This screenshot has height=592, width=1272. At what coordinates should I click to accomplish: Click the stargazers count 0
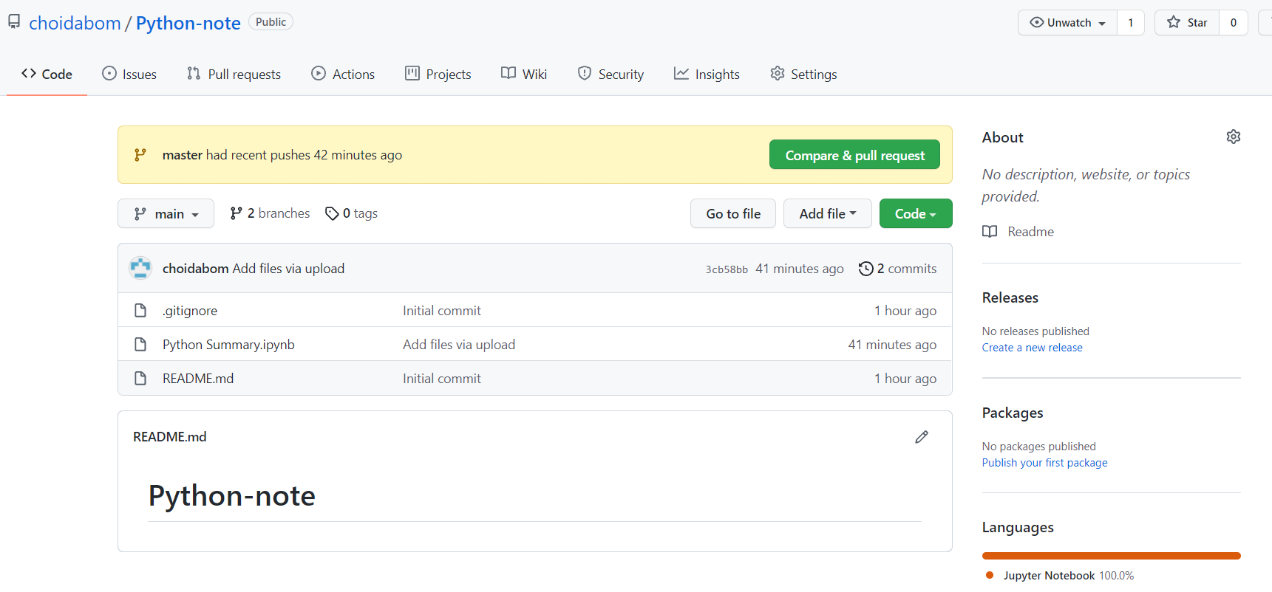[1234, 22]
